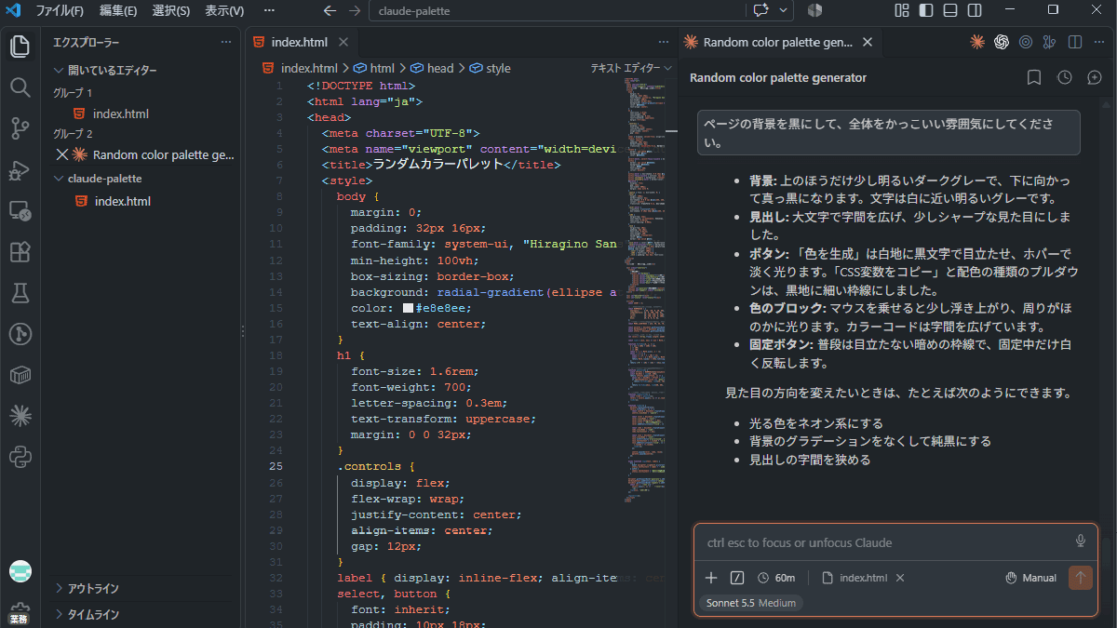Open the Python icon in activity bar
1117x628 pixels.
pos(20,457)
